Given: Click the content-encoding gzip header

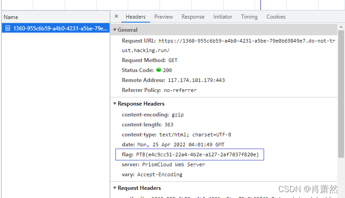Looking at the screenshot, I should [x=153, y=115].
